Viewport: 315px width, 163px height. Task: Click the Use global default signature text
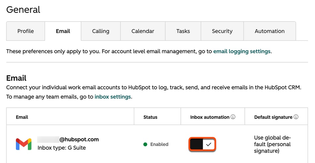[x=272, y=144]
